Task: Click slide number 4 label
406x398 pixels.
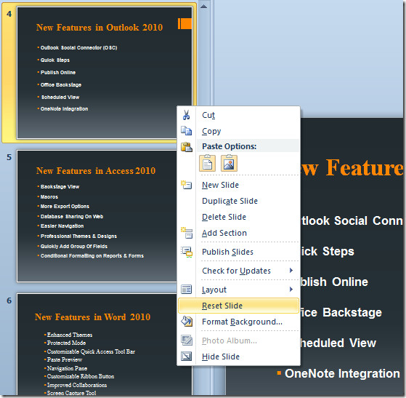Action: [9, 14]
